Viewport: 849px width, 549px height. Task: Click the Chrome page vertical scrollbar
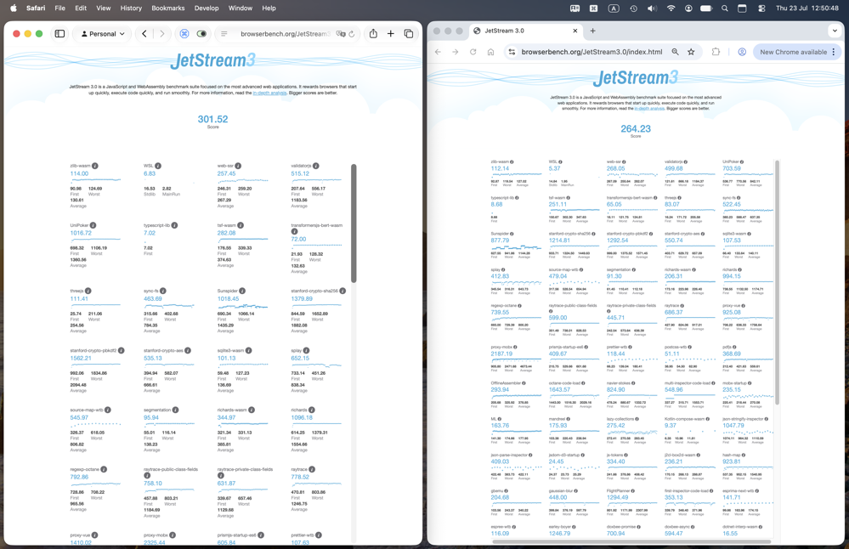pyautogui.click(x=777, y=281)
